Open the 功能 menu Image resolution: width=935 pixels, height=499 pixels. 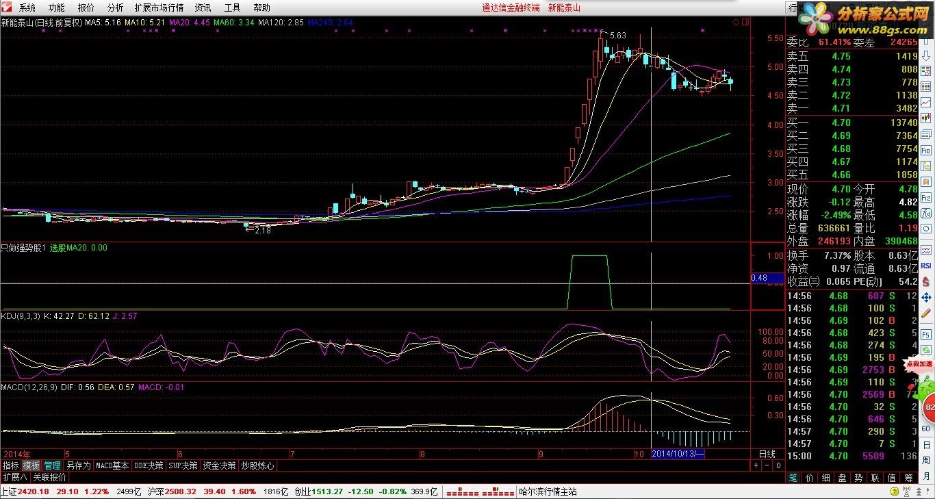[x=56, y=8]
